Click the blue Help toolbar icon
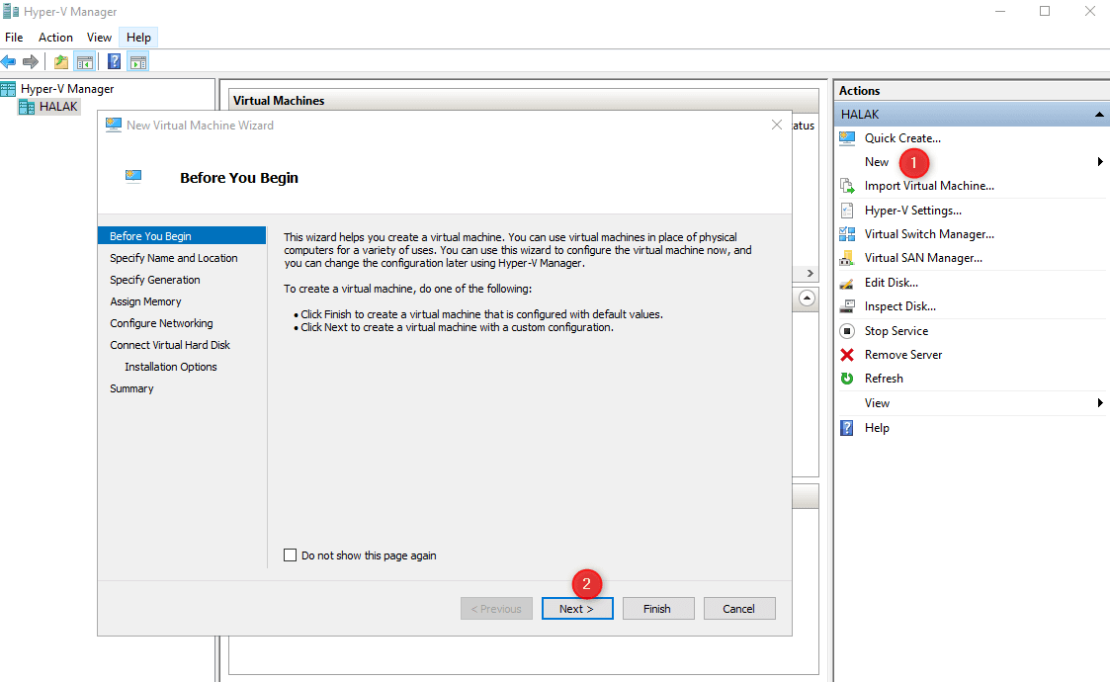Viewport: 1110px width, 682px height. tap(114, 61)
